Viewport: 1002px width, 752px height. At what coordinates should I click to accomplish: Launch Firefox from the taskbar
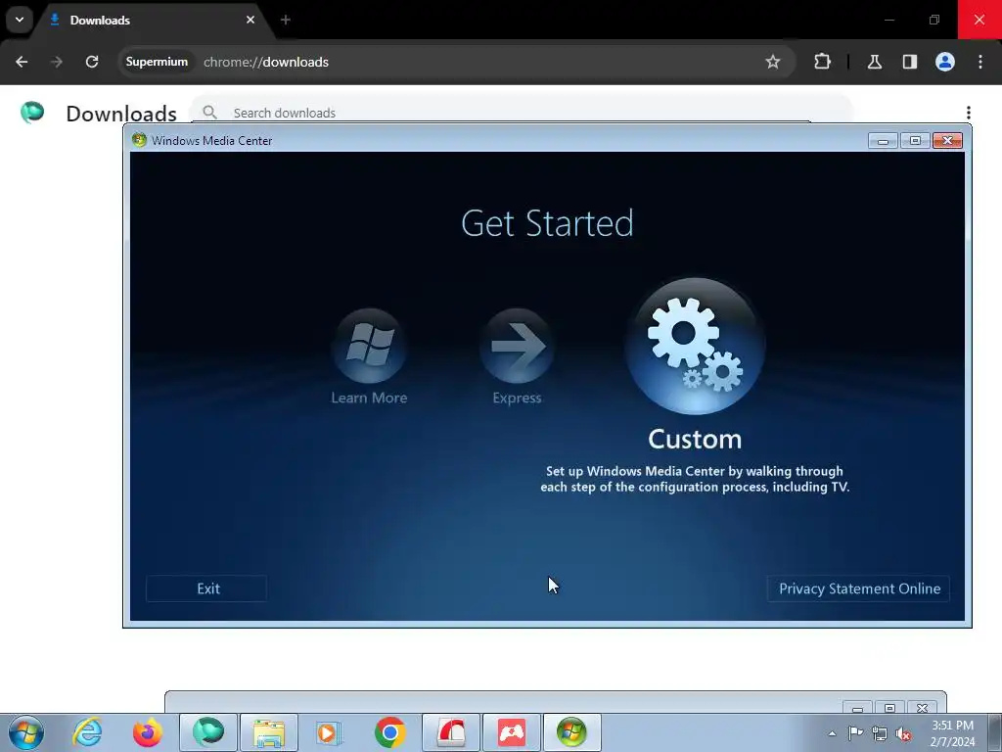coord(148,732)
